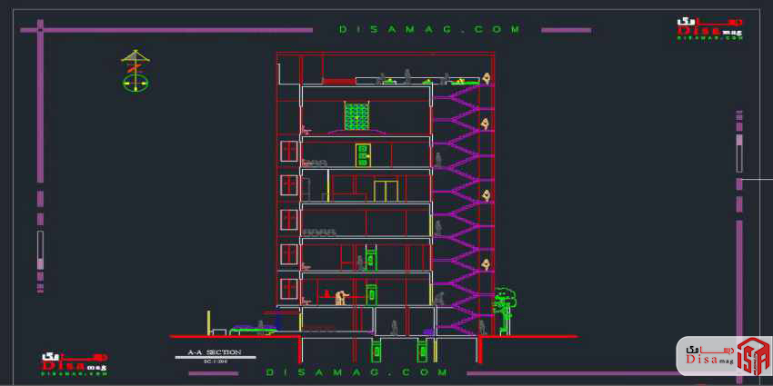The width and height of the screenshot is (773, 386).
Task: Click the Disamag logo in the top-right corner
Action: [x=709, y=27]
